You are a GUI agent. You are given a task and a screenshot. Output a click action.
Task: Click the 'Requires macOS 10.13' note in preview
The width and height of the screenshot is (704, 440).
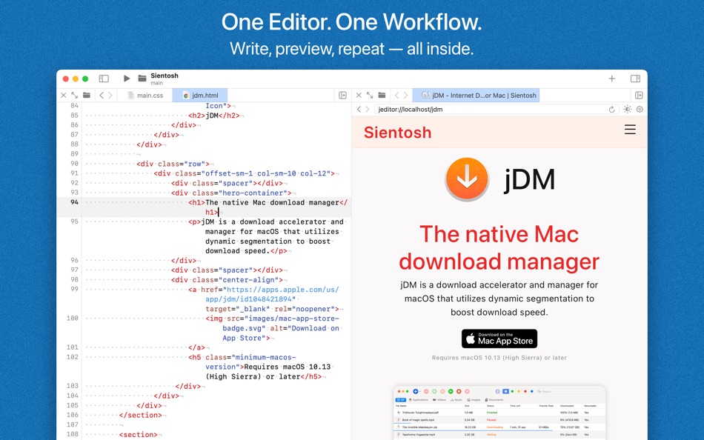click(499, 358)
